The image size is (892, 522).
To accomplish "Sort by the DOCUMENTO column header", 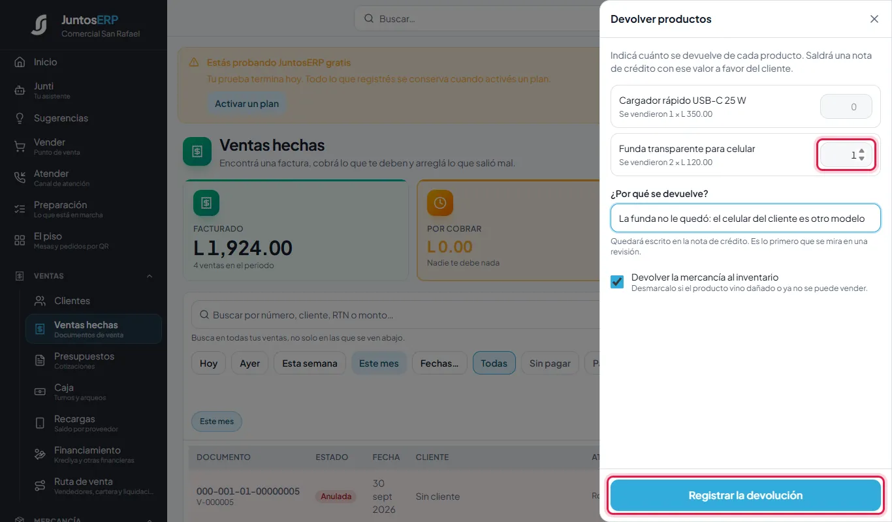I will [223, 457].
